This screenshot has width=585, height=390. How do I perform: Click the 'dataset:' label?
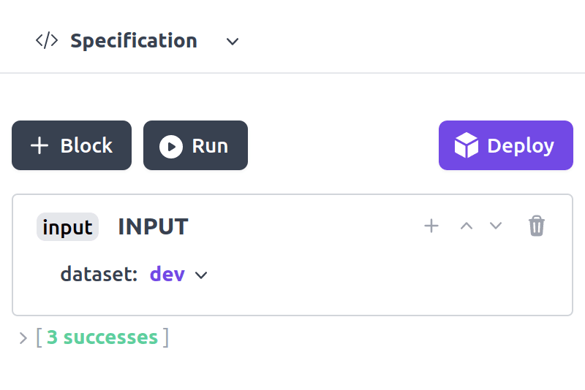click(99, 275)
